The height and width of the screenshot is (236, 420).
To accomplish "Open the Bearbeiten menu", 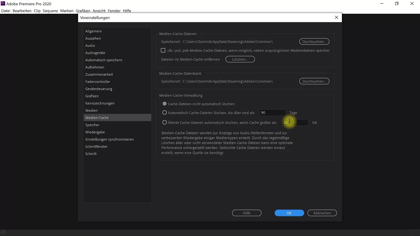I will 22,10.
